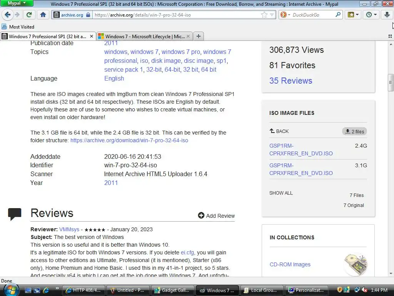
Task: Switch to Local Group Policy taskbar window
Action: coord(262,290)
